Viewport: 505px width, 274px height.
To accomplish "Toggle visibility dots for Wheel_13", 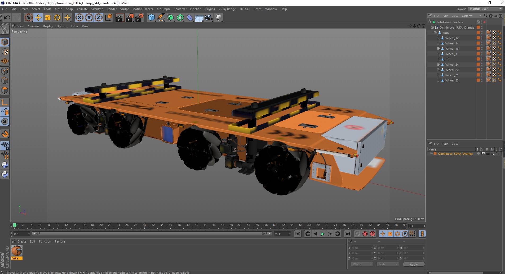I will click(482, 48).
